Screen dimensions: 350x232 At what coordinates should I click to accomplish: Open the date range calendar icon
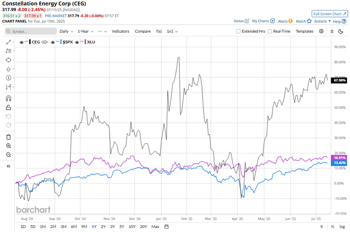pyautogui.click(x=166, y=227)
